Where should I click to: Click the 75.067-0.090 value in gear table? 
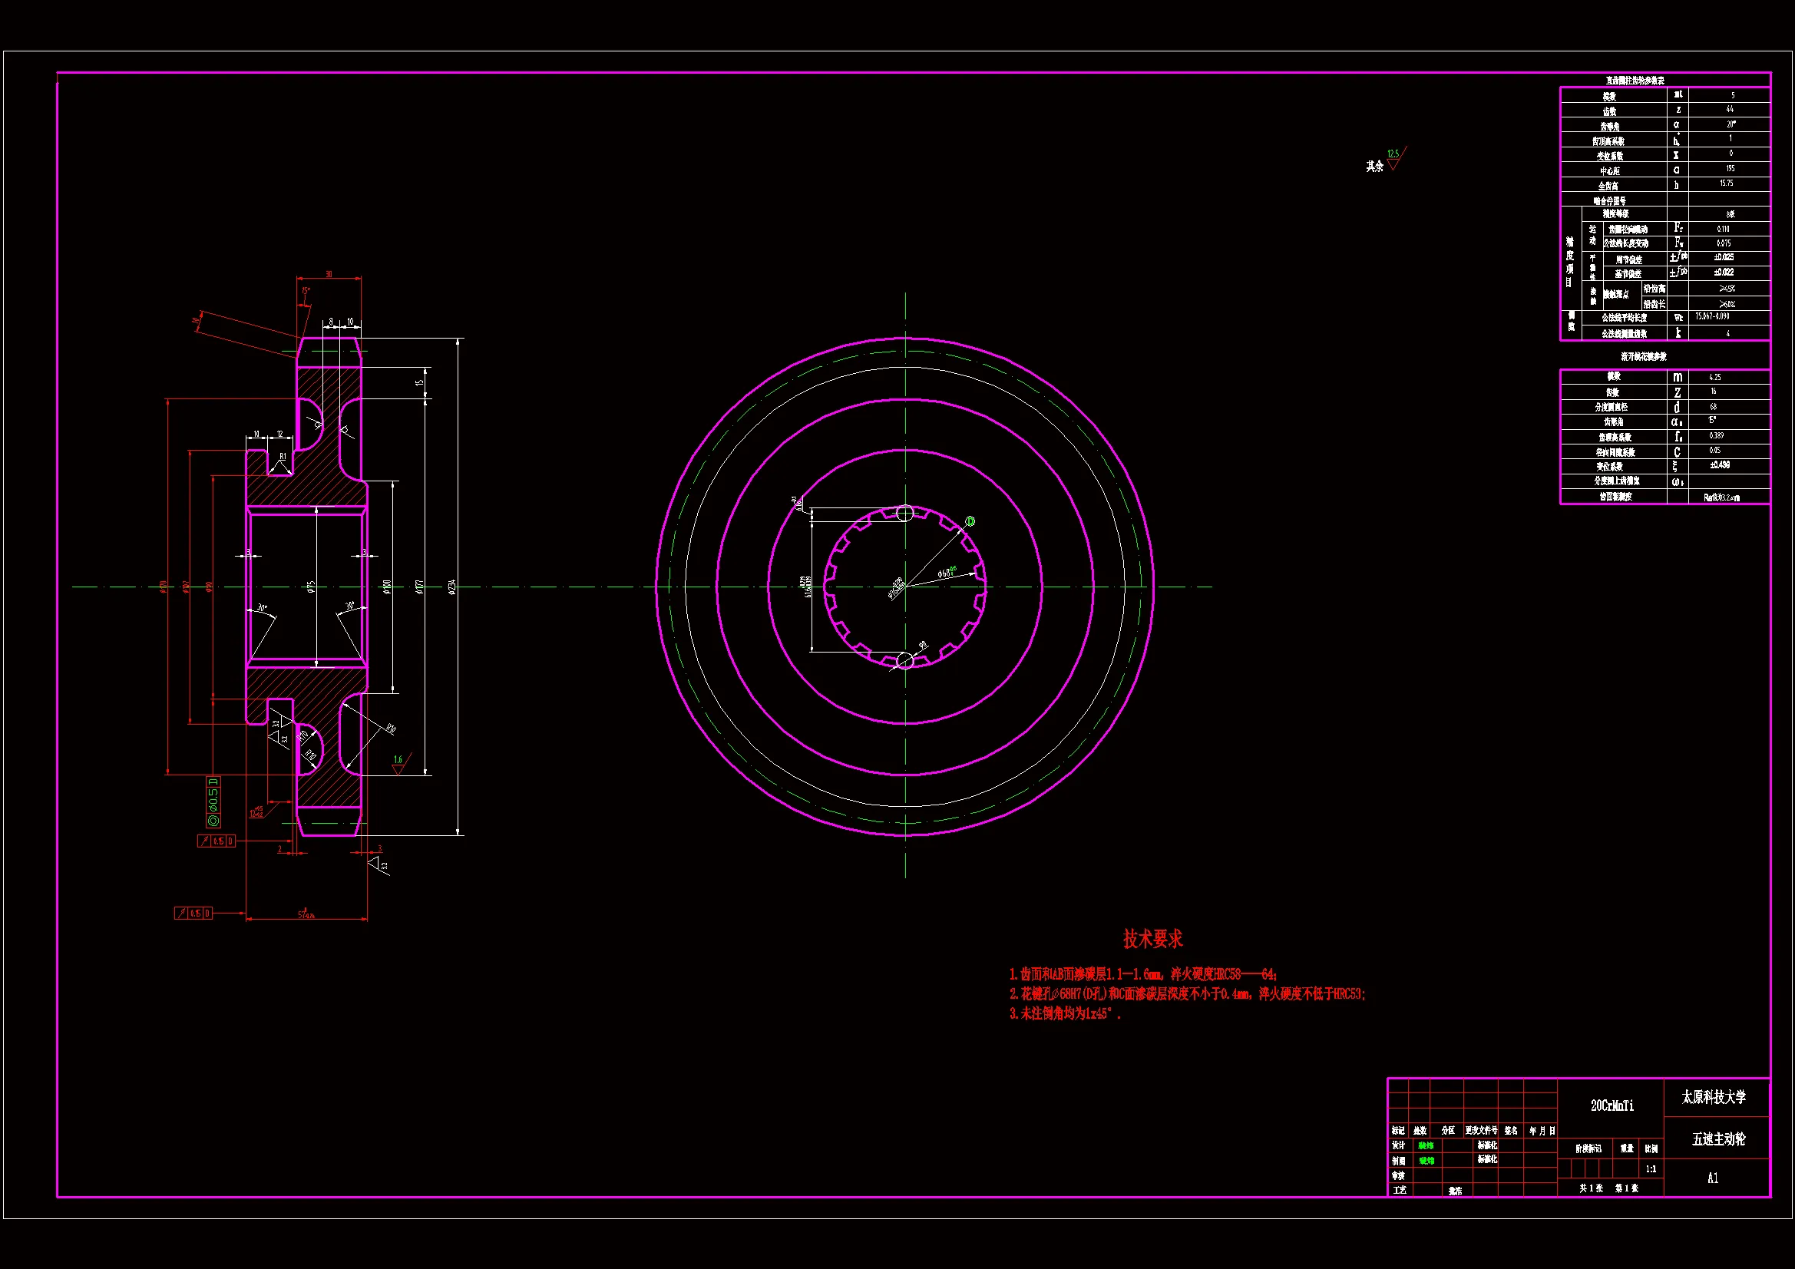(x=1712, y=316)
